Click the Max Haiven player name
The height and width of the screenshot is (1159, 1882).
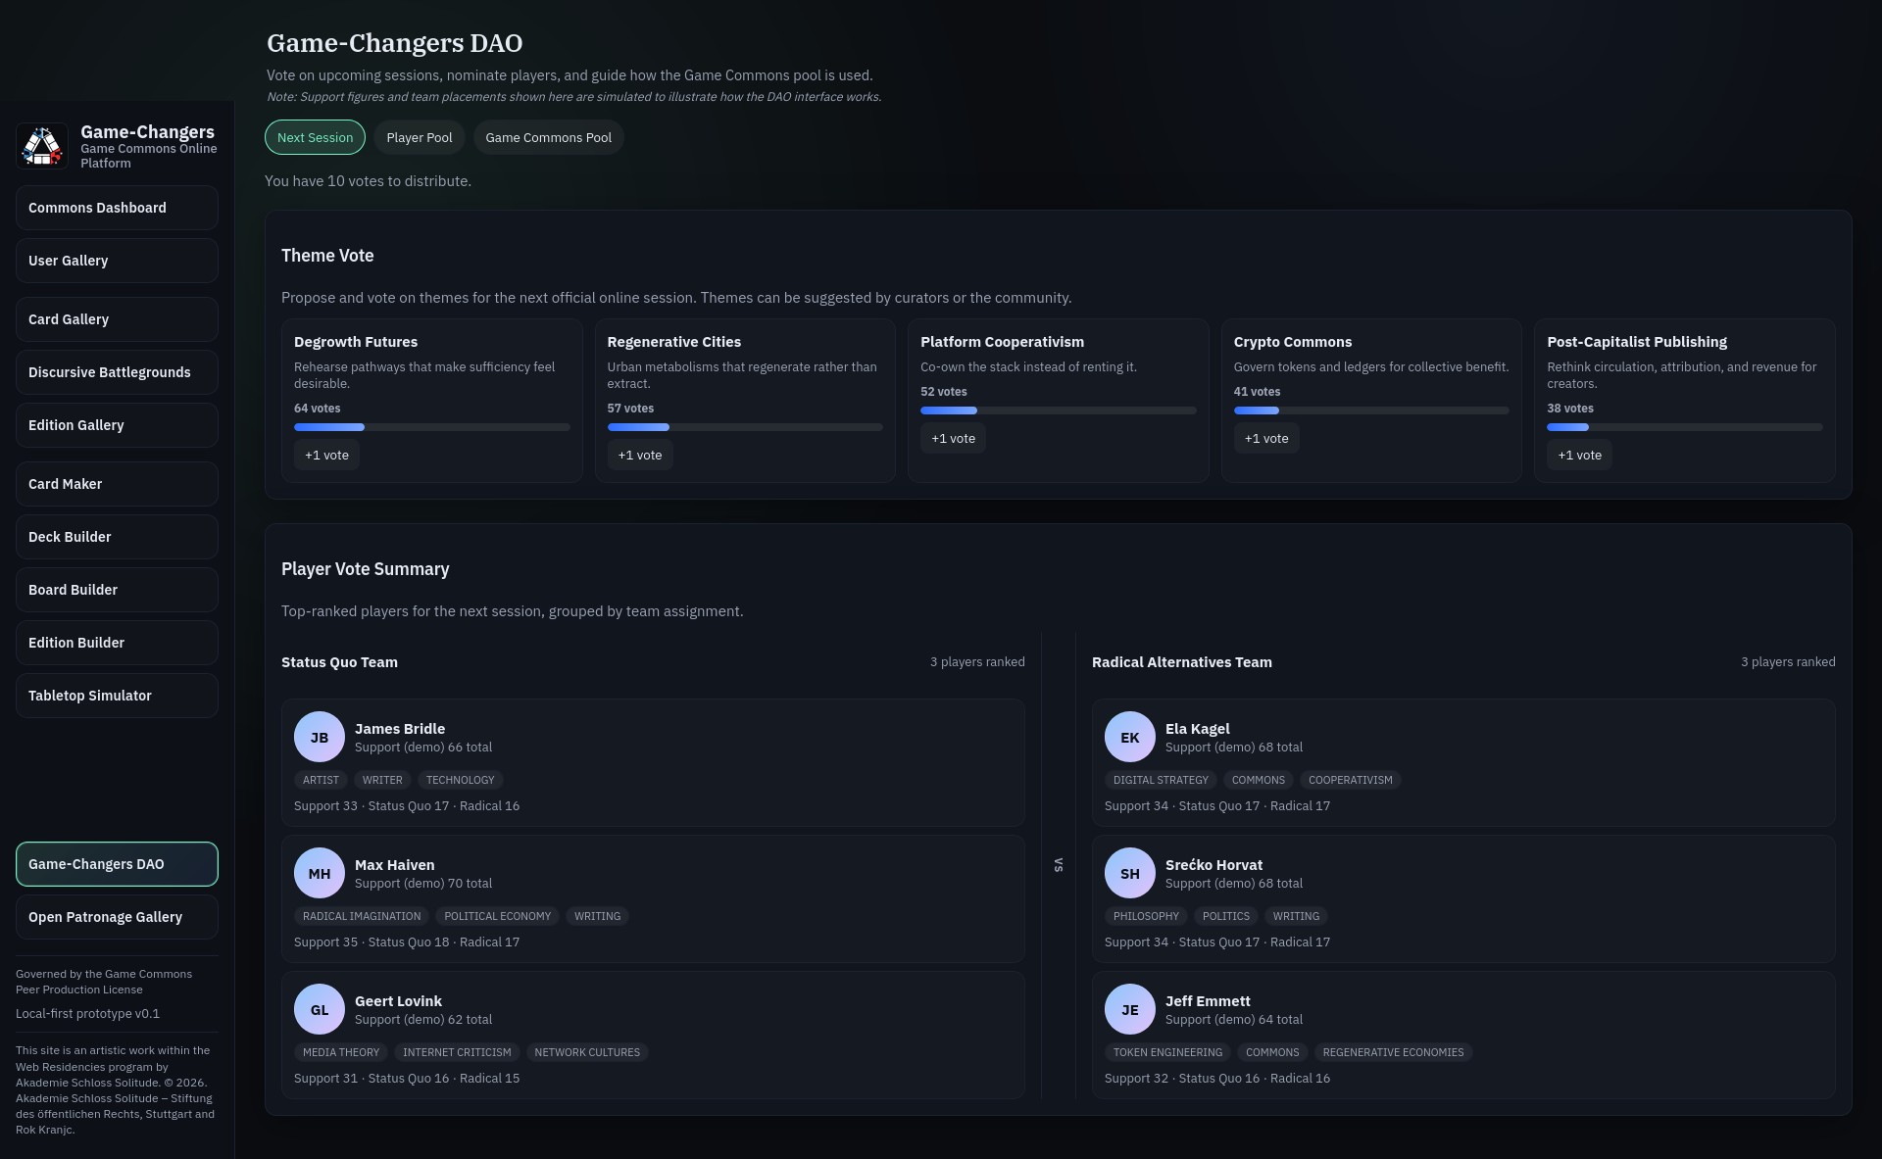[x=394, y=865]
